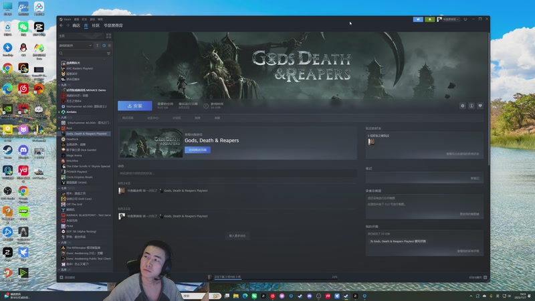
Task: Select Dune: Awakening Public Test Client
Action: click(x=88, y=259)
